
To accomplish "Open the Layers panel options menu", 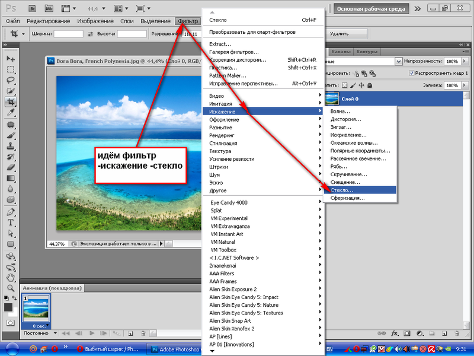I will 465,52.
